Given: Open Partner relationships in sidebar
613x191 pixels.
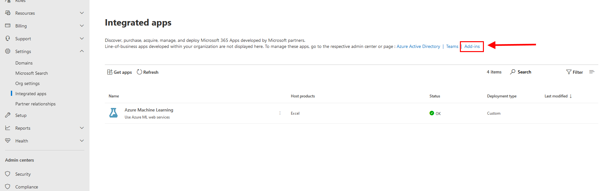Looking at the screenshot, I should [35, 104].
